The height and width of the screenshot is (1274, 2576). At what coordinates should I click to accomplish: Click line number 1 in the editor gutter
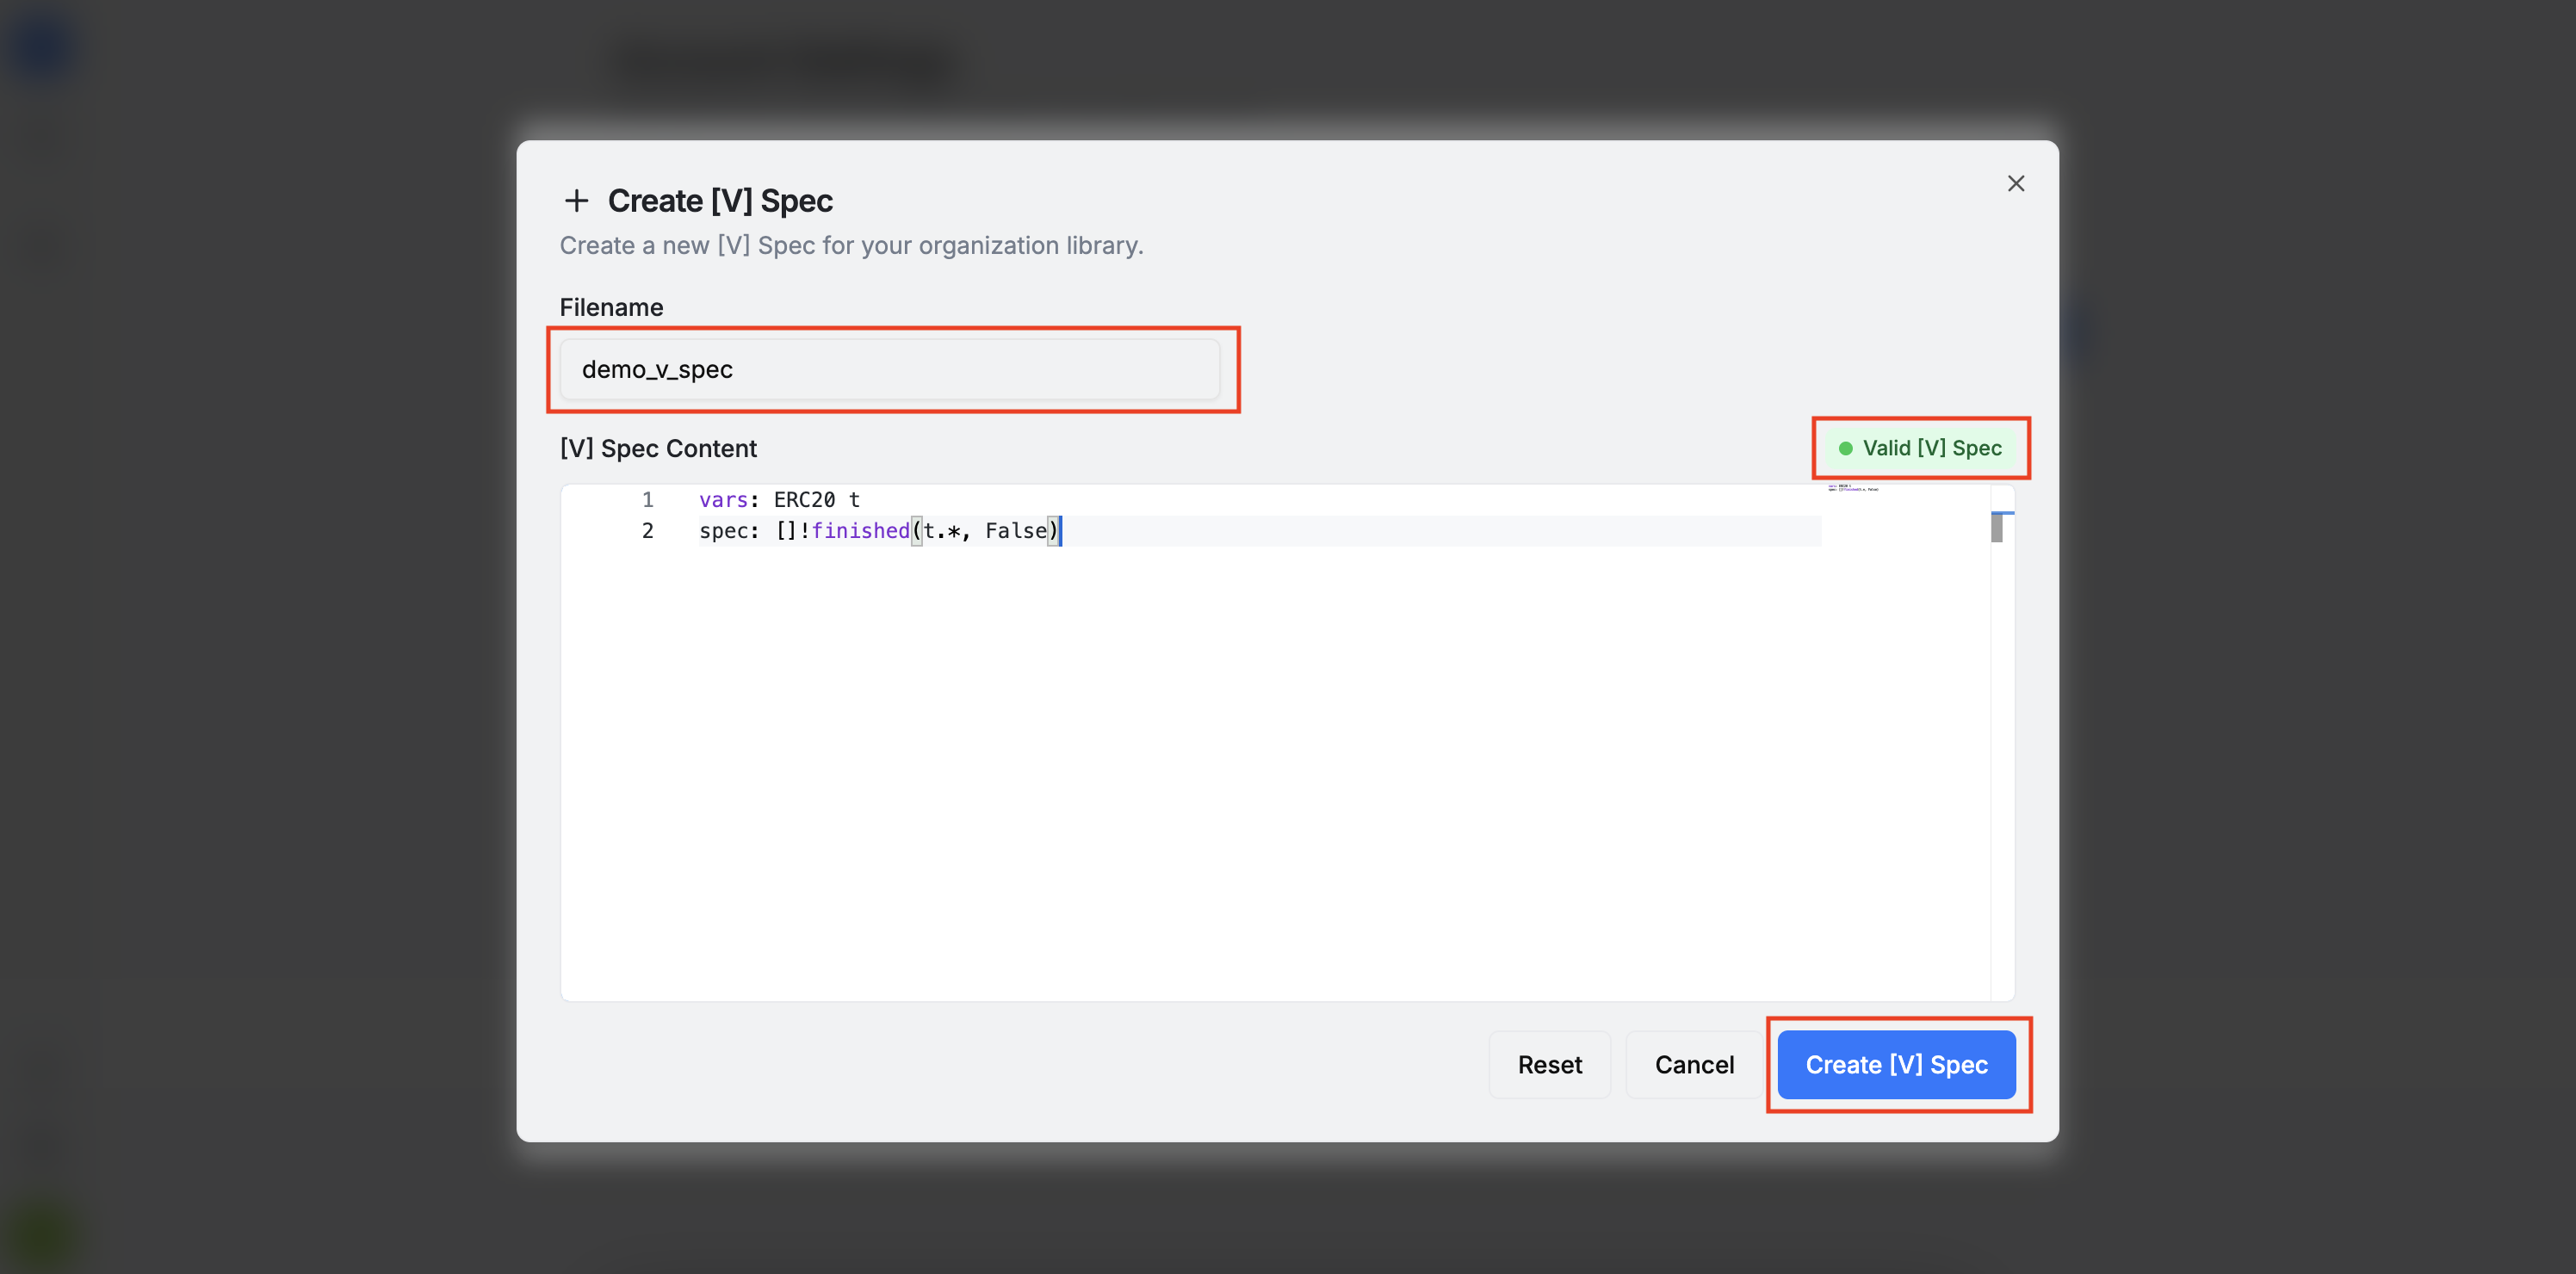[x=647, y=499]
